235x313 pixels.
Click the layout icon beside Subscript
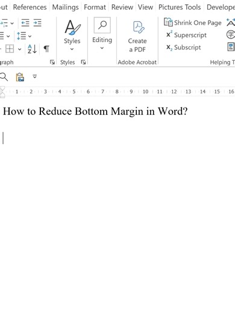point(231,47)
